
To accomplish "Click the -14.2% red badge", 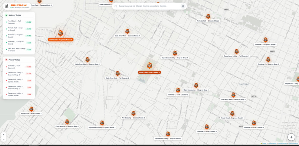I will (x=29, y=67).
